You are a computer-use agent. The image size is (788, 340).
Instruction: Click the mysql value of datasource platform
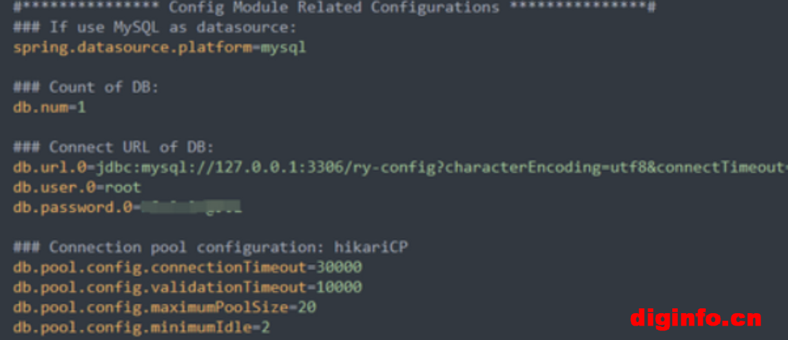click(x=283, y=48)
